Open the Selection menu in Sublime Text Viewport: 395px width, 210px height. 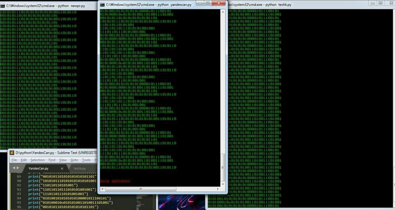[37, 160]
